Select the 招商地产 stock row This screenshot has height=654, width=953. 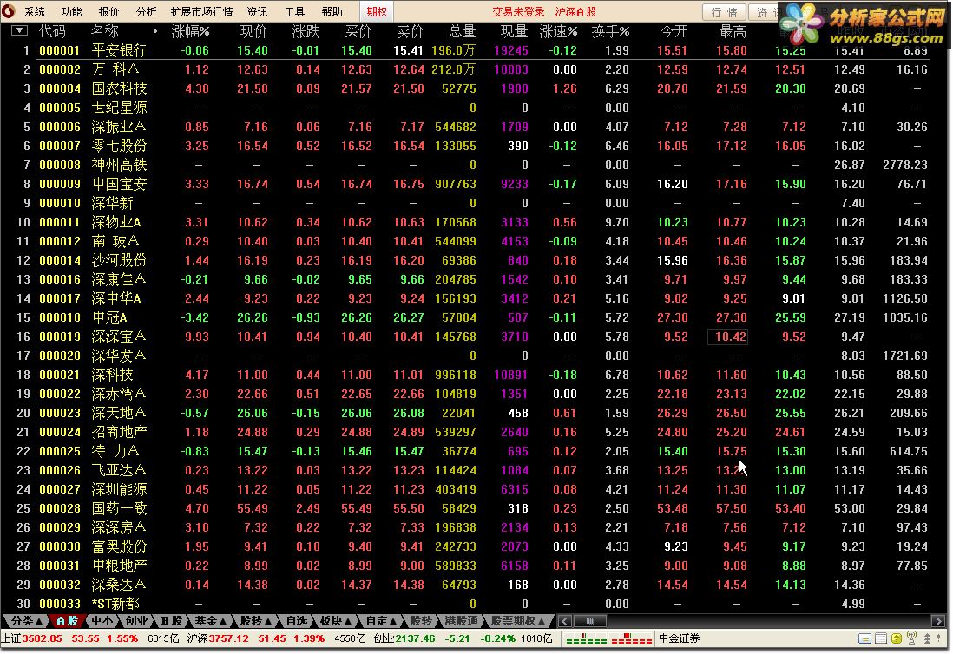(x=474, y=432)
